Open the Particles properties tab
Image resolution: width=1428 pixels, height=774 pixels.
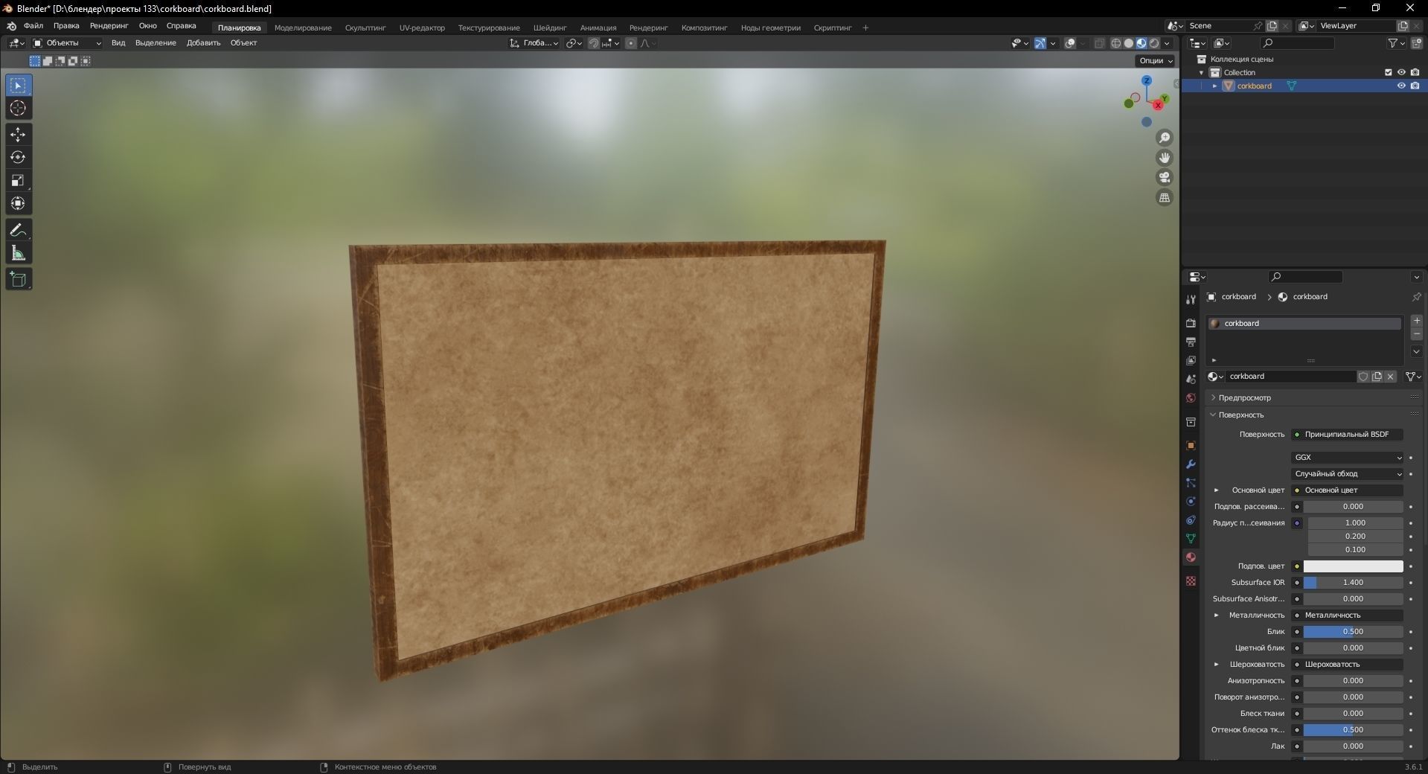tap(1191, 482)
